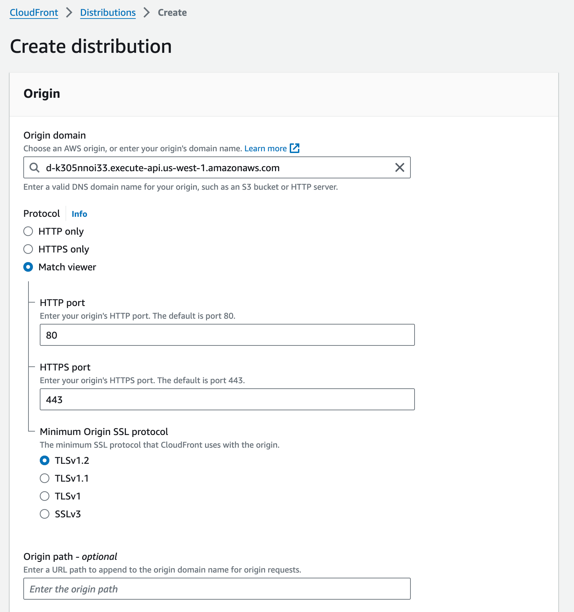Select the HTTPS only protocol option
The height and width of the screenshot is (612, 574).
pyautogui.click(x=28, y=249)
